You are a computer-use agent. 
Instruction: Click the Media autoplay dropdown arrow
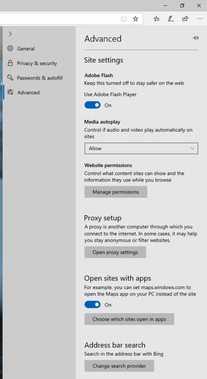192,148
